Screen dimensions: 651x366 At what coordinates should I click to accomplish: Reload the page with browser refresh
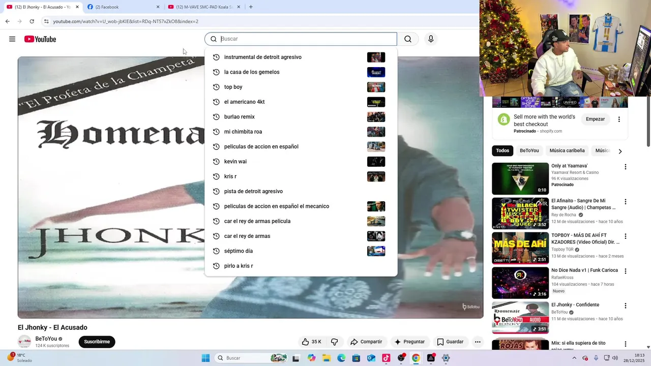click(32, 21)
